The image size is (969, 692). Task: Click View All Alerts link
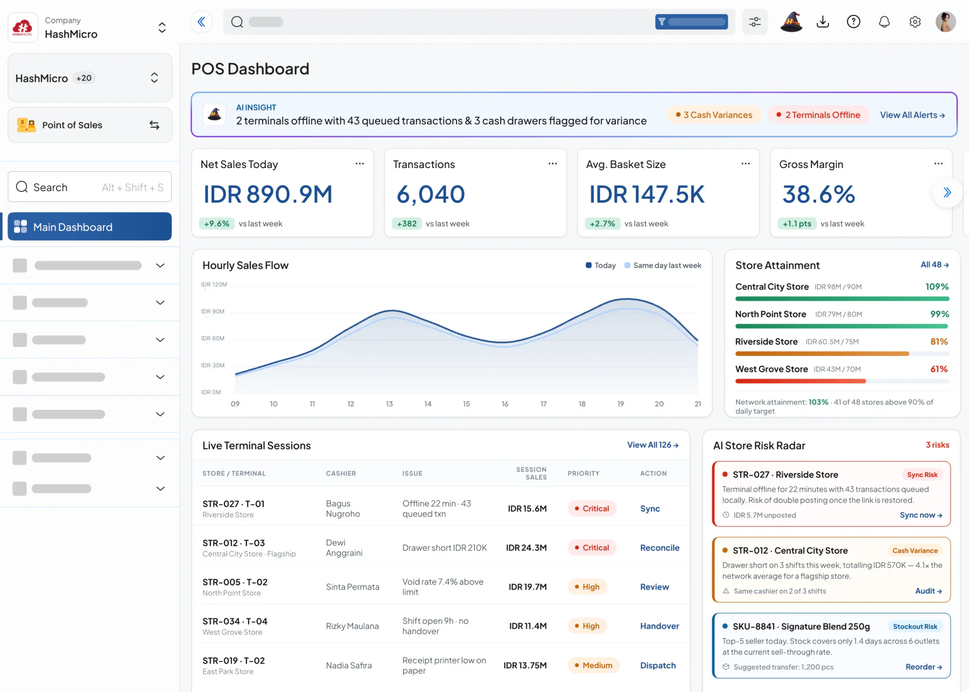click(x=912, y=115)
